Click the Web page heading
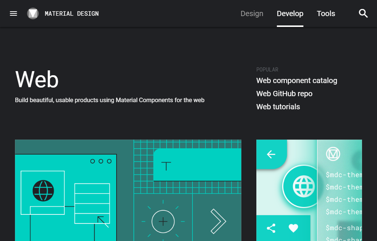Screen dimensions: 377x241 37,79
